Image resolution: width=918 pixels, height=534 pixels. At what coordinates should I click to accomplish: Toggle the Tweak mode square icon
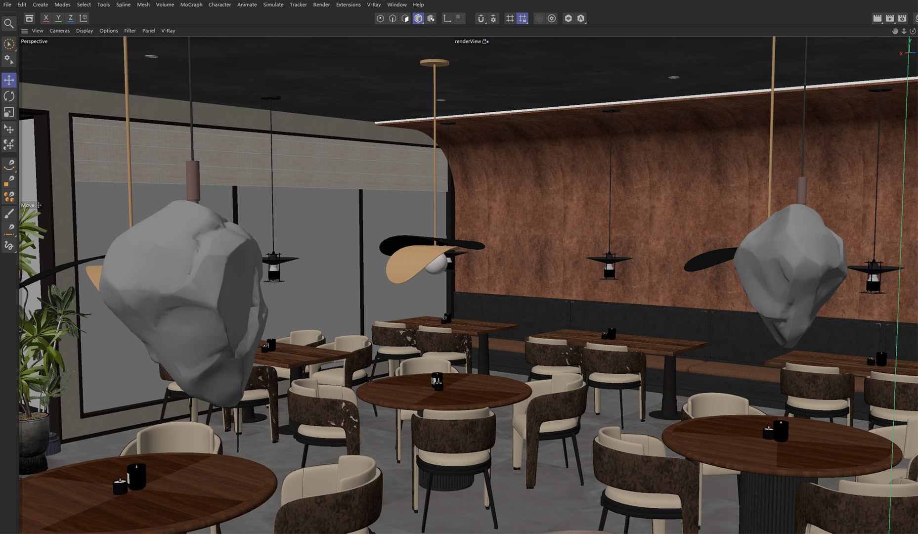click(459, 18)
